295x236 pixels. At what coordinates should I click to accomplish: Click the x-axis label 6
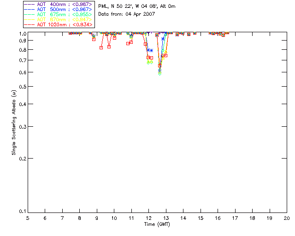(x=45, y=218)
